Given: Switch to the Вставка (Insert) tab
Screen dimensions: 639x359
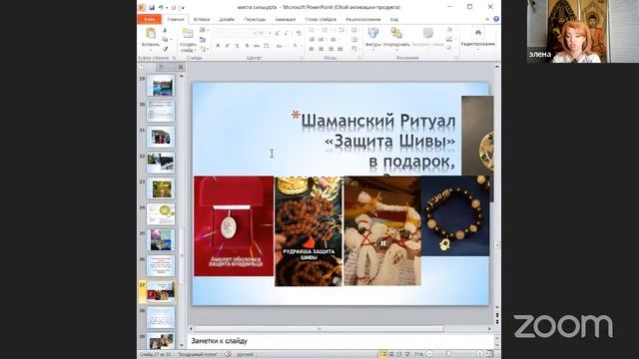Looking at the screenshot, I should coord(202,19).
